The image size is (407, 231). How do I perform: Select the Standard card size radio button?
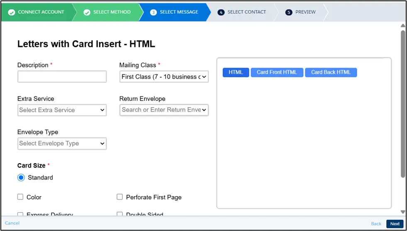point(21,178)
